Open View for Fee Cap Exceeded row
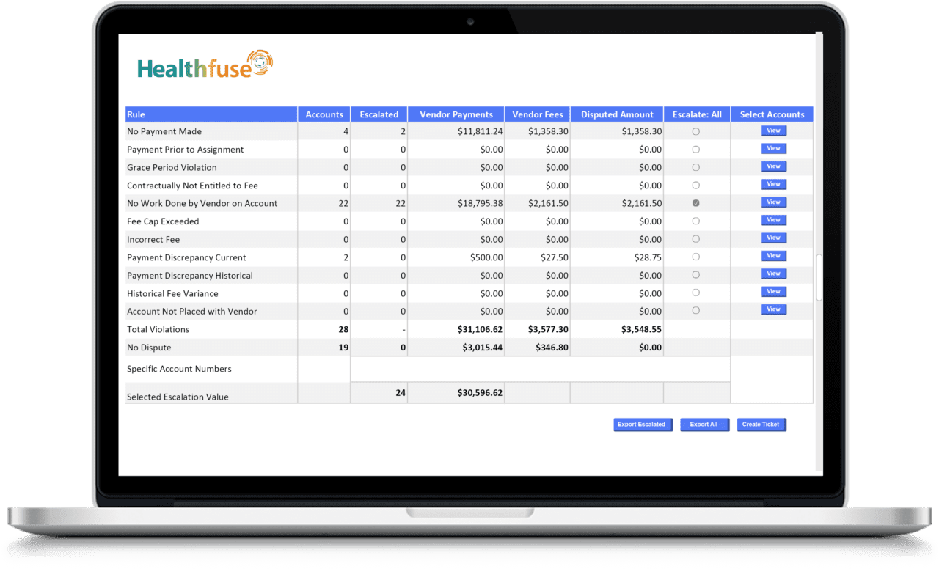 (x=773, y=220)
